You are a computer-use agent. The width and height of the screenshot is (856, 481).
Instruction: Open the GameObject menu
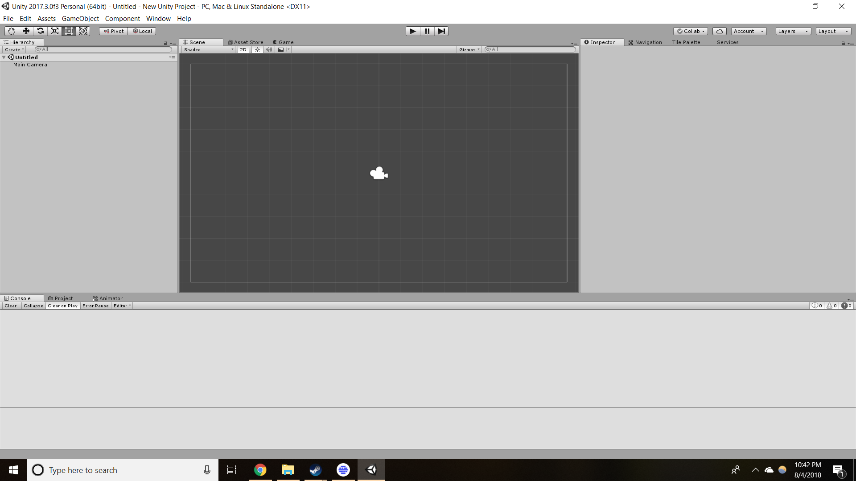(x=80, y=19)
